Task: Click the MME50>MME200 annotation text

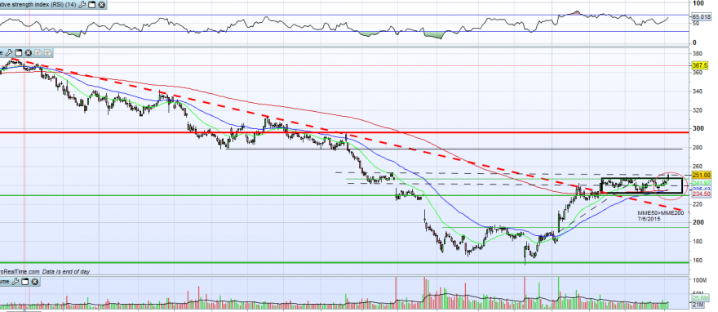Action: click(x=661, y=213)
